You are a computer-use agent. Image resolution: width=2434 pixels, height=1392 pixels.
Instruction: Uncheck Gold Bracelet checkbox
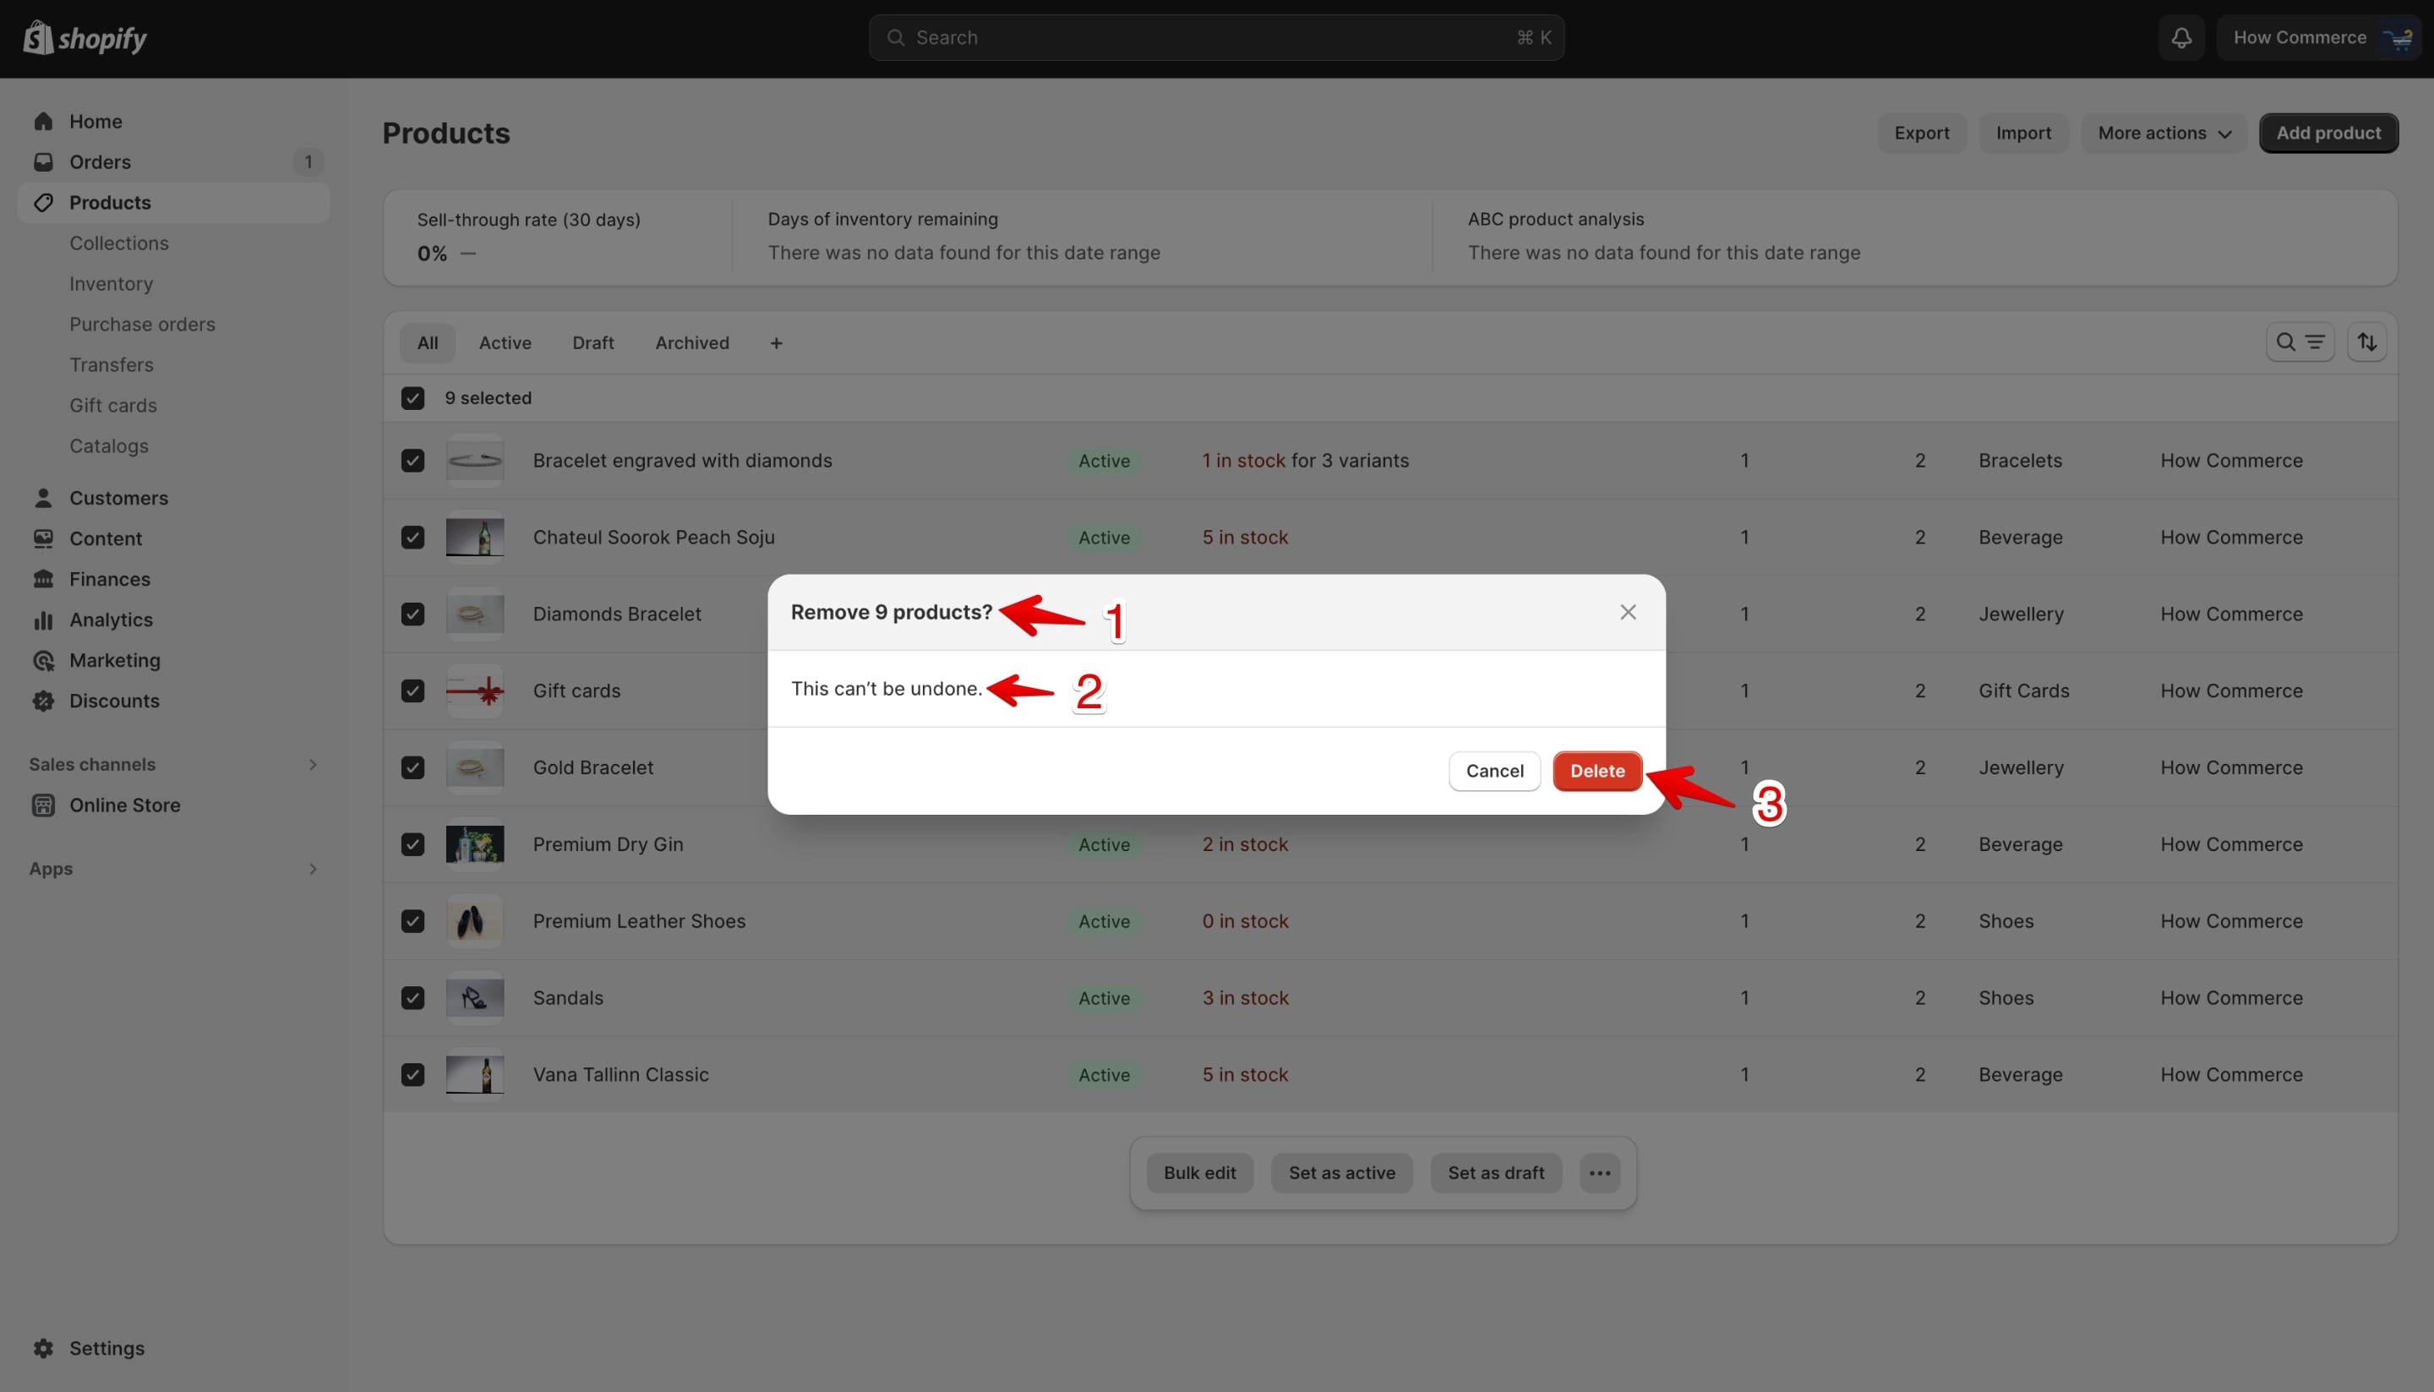(413, 767)
